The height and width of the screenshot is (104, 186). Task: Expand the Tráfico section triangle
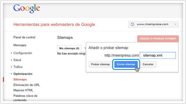[x=12, y=67]
